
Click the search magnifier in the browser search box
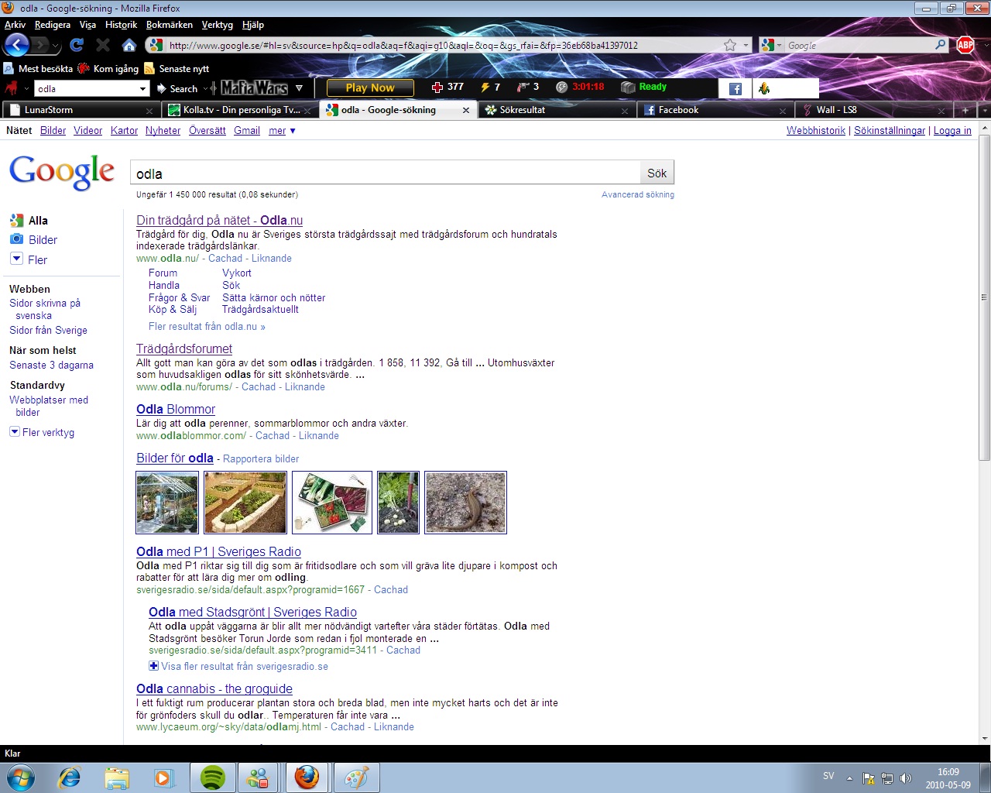click(940, 45)
